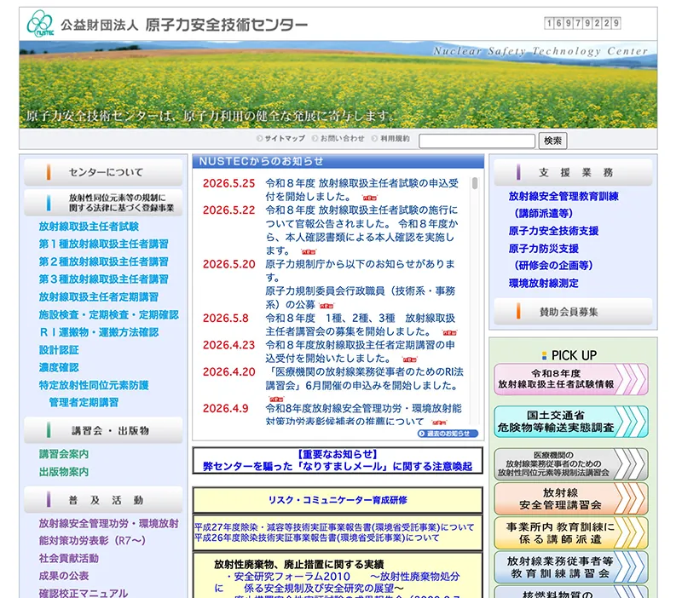This screenshot has width=682, height=598.
Task: Open 平成27年度除染・減容等技術実証事業報告書 link
Action: 334,527
